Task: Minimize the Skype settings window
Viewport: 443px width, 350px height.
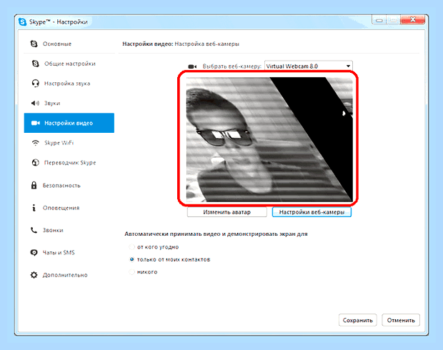Action: pyautogui.click(x=379, y=20)
